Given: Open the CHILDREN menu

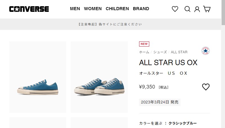Looking at the screenshot, I should pyautogui.click(x=117, y=9).
